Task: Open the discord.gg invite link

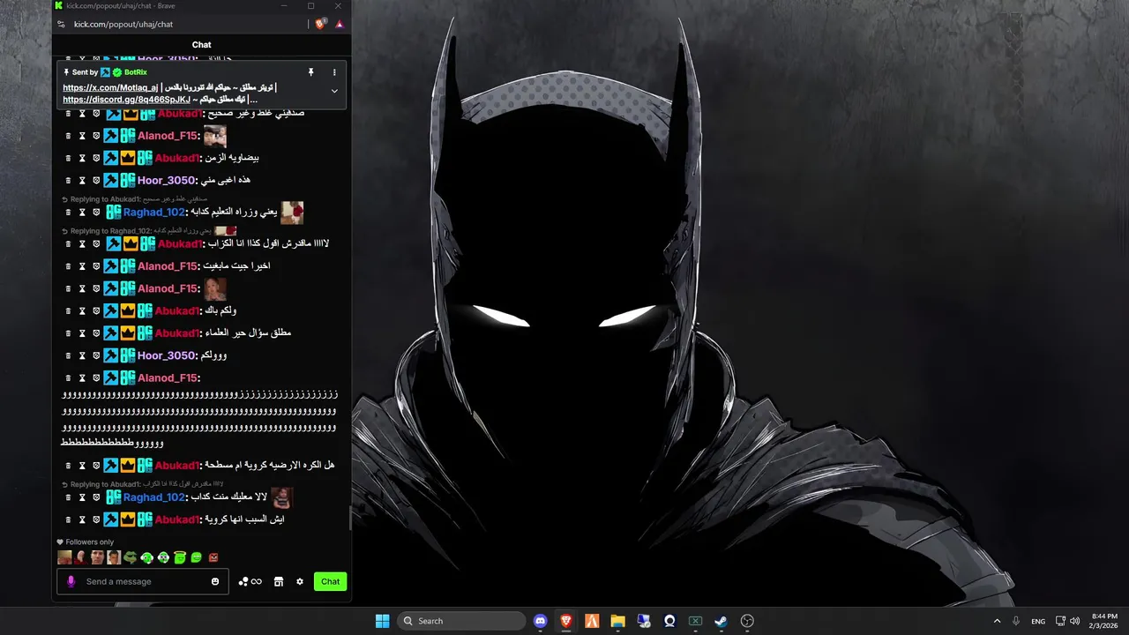Action: 126,100
